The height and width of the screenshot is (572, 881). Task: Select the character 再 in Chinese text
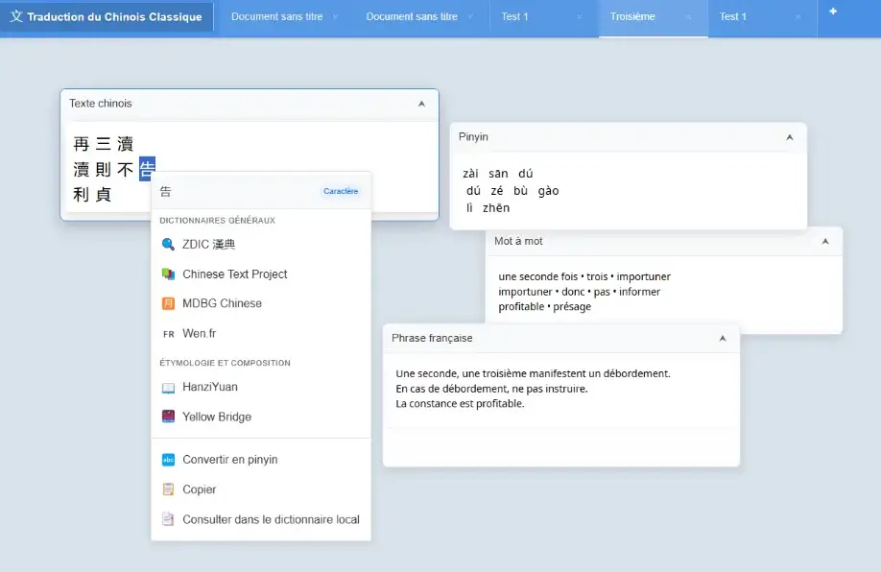pyautogui.click(x=82, y=145)
